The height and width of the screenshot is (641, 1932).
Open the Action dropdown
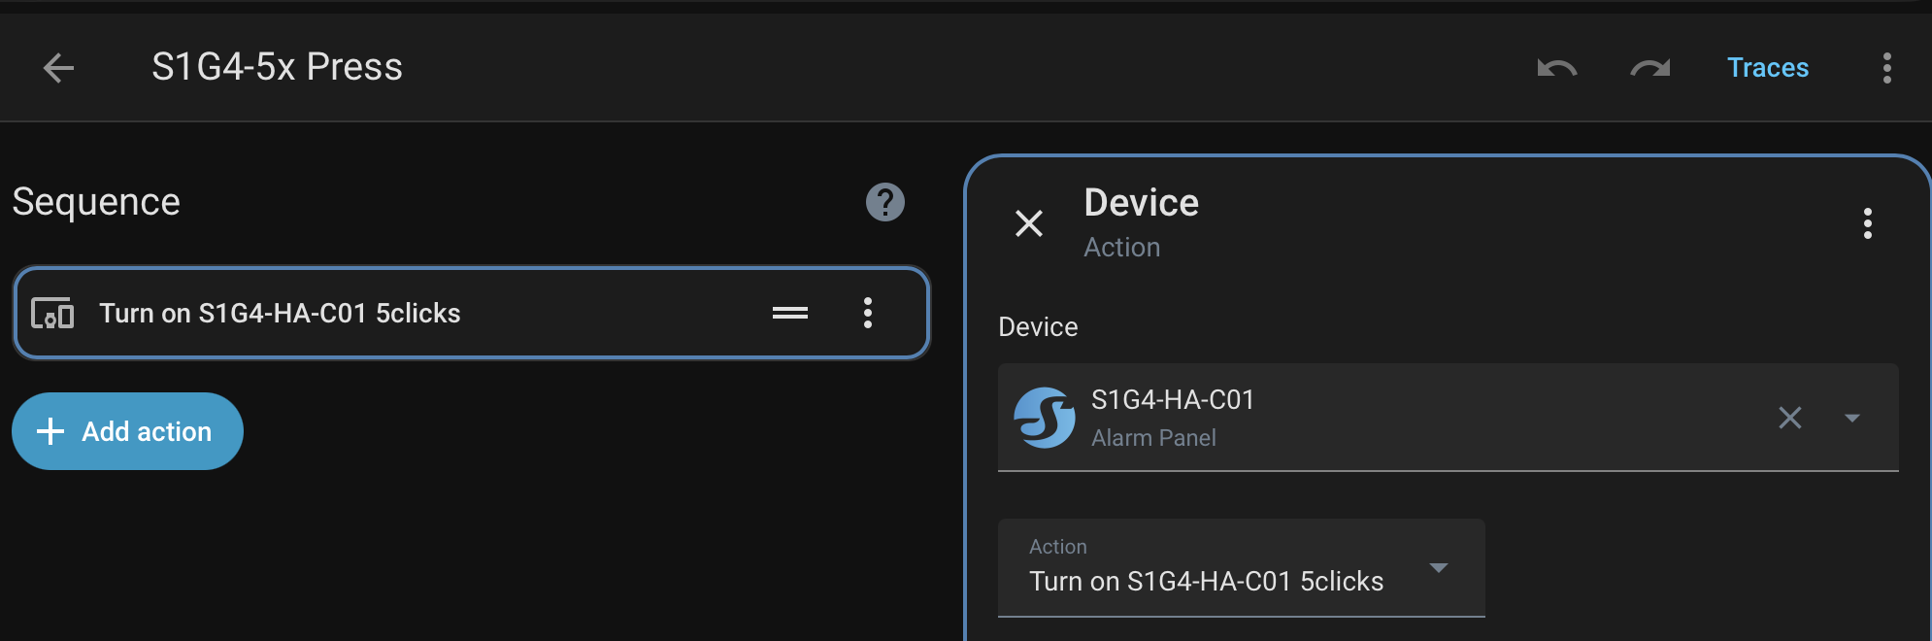(x=1241, y=567)
